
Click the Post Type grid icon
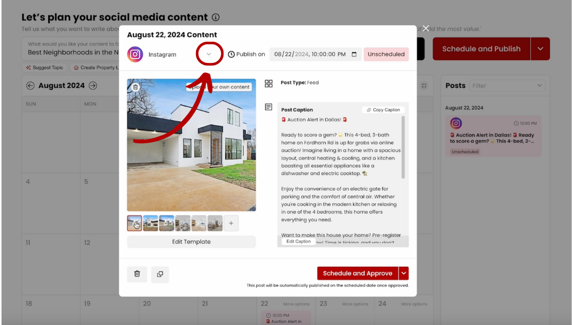269,83
